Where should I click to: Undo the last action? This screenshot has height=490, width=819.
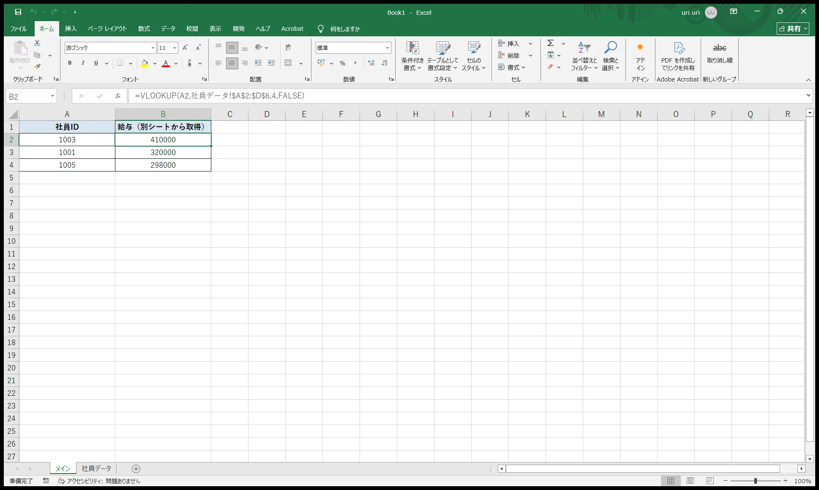click(33, 12)
